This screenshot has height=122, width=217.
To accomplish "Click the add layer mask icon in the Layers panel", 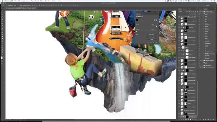I will coord(186,120).
